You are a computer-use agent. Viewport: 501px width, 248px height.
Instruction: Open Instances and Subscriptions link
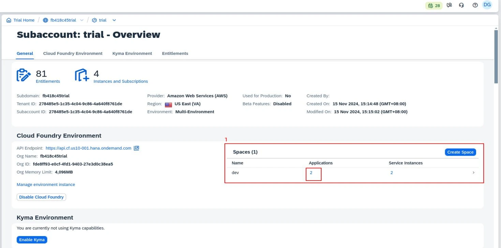click(x=121, y=81)
